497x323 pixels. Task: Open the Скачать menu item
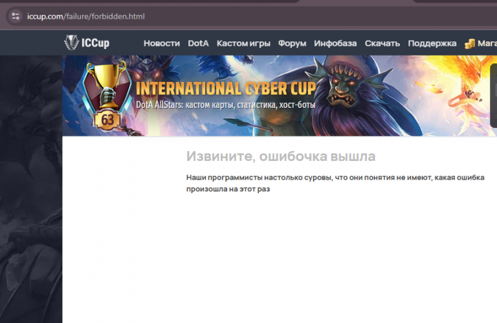(382, 43)
